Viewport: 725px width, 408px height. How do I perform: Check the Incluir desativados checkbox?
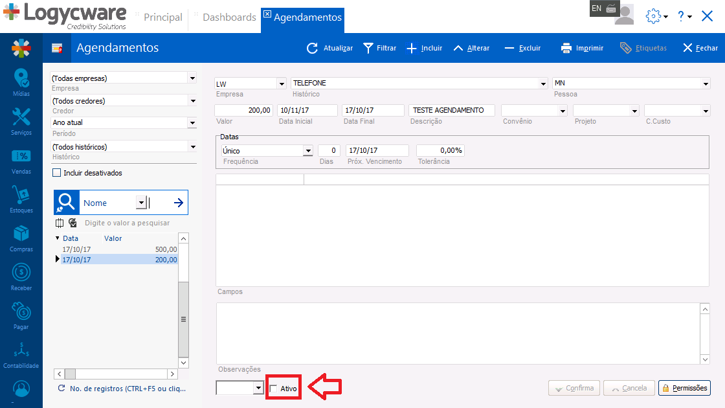coord(57,173)
